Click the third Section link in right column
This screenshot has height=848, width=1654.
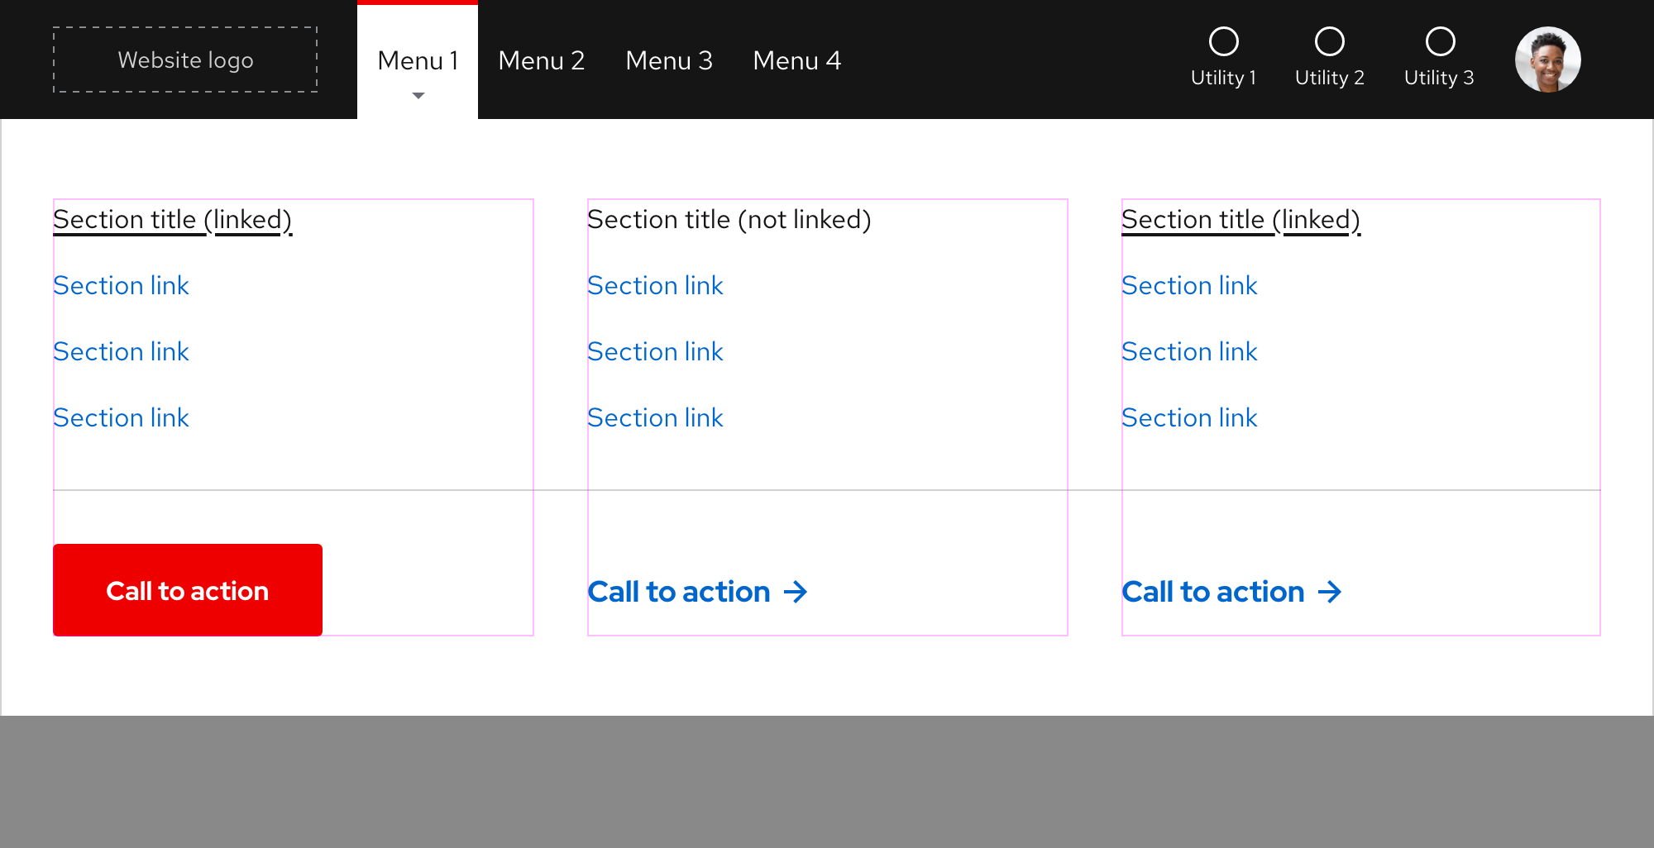(1189, 417)
